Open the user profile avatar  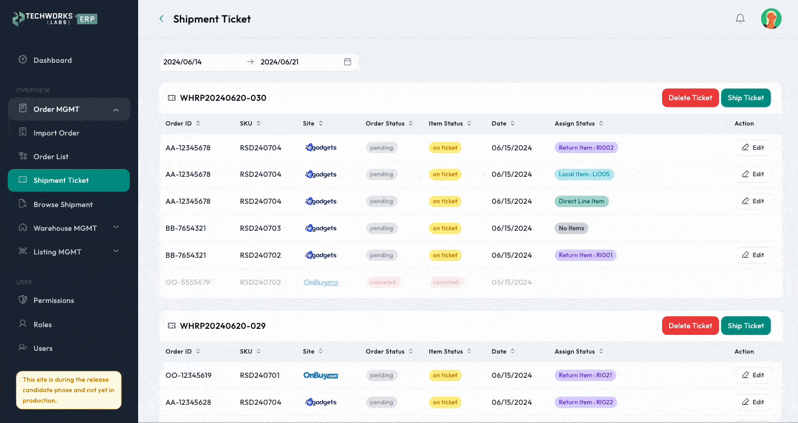[x=771, y=19]
